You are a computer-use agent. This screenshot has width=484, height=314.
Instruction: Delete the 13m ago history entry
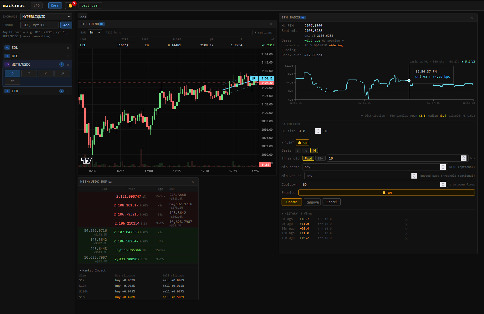tap(406, 234)
